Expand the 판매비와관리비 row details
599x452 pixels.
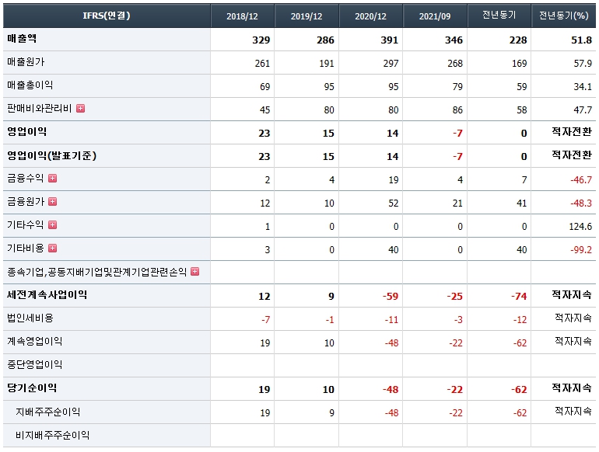[80, 109]
